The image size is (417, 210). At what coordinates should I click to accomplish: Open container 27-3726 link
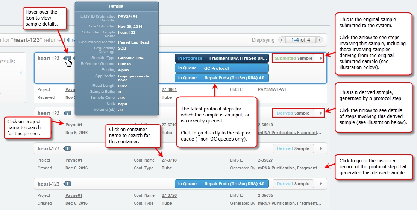coord(169,196)
